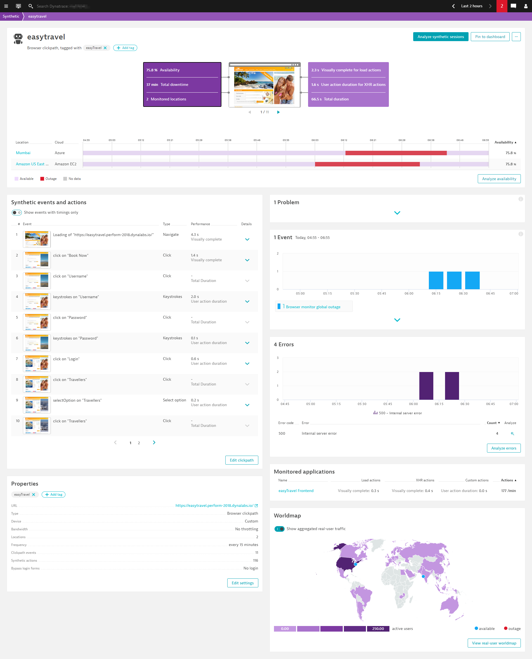The width and height of the screenshot is (532, 659).
Task: Click Analyze availability button
Action: pyautogui.click(x=499, y=179)
